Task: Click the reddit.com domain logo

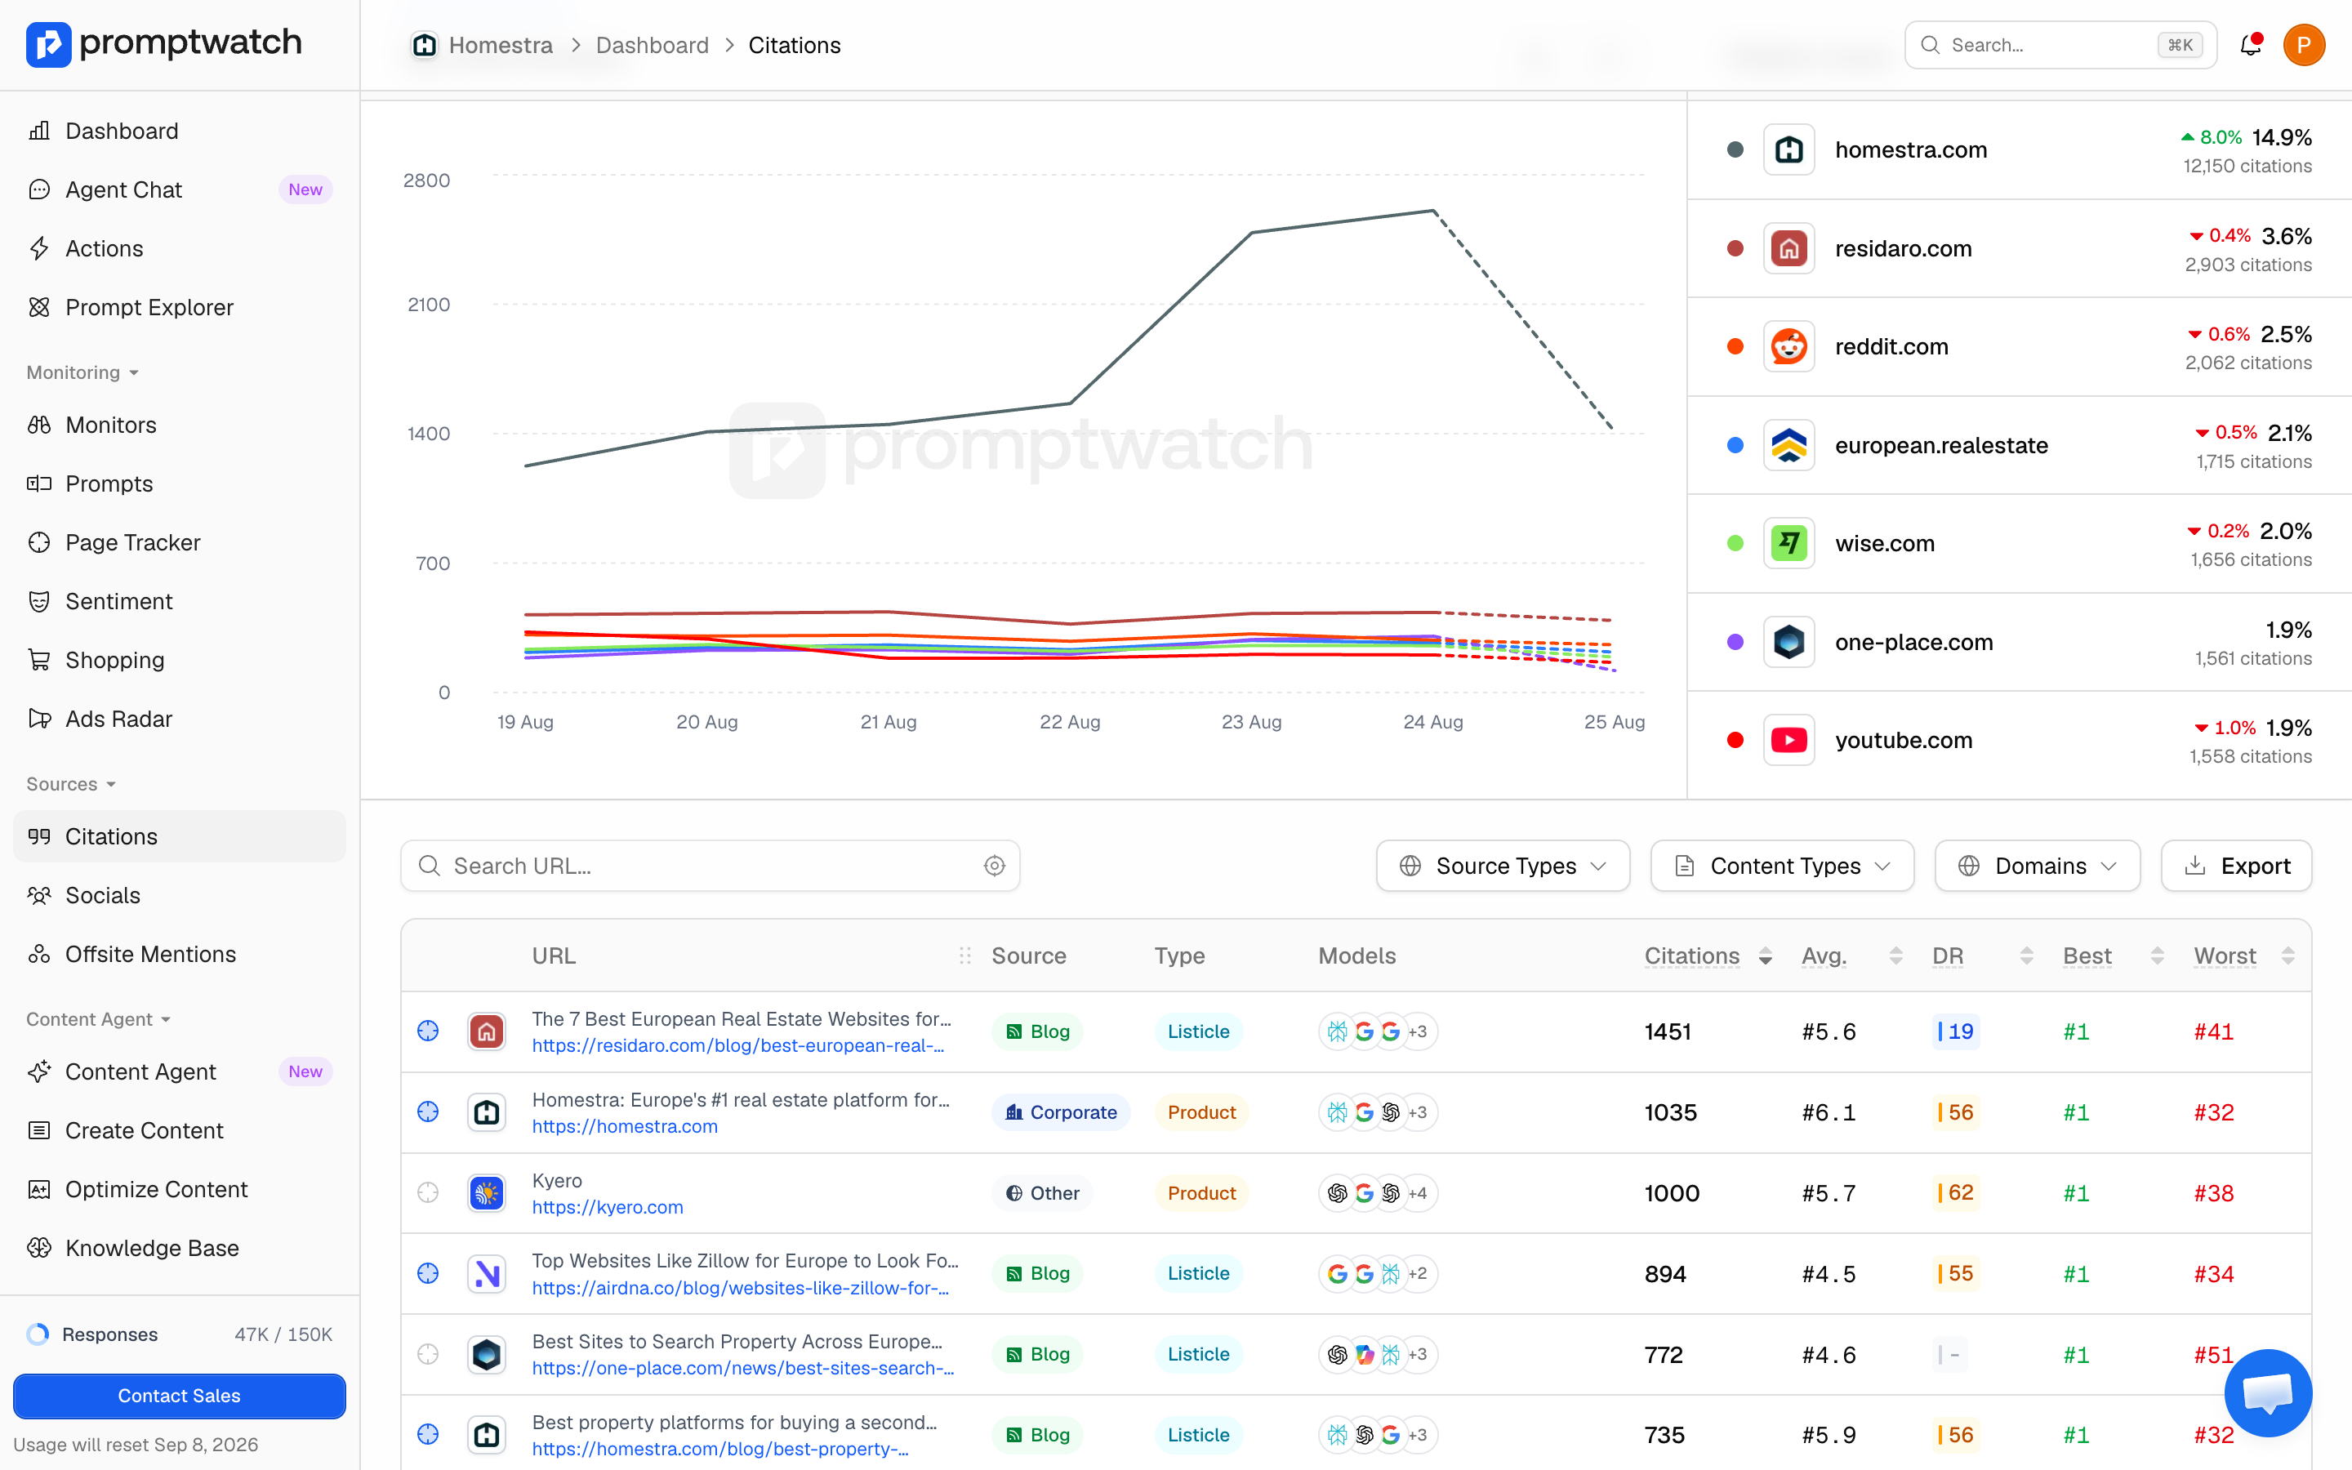Action: coord(1788,347)
